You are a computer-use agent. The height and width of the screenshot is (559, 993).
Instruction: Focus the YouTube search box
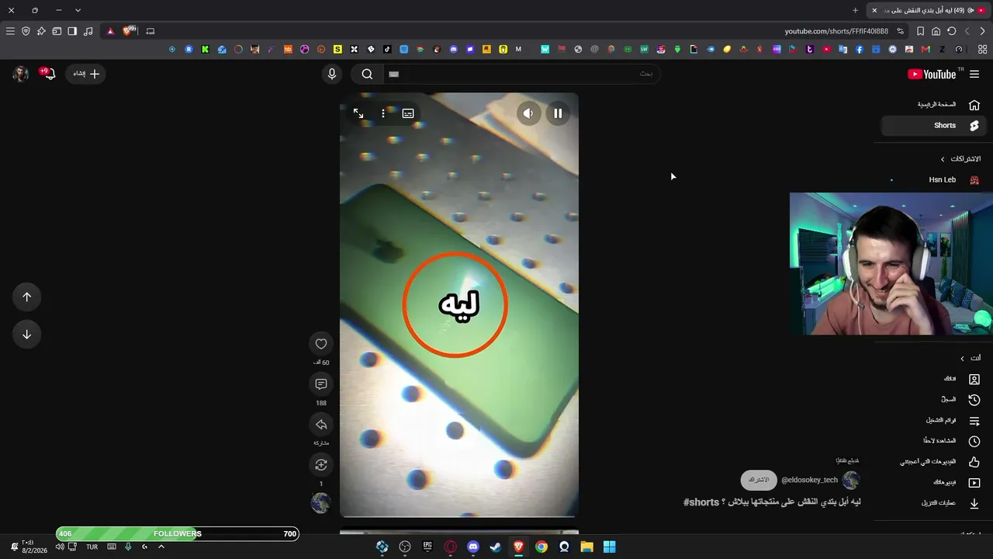click(x=521, y=74)
